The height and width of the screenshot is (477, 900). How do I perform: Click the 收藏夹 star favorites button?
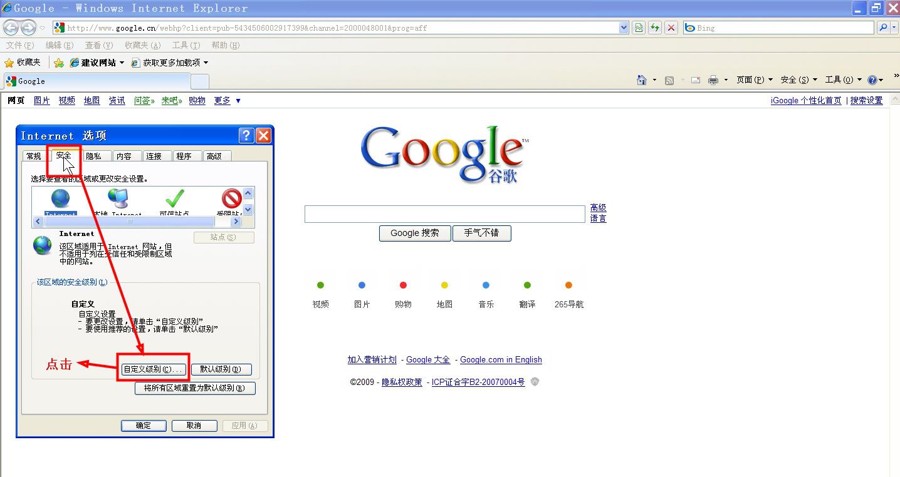23,63
